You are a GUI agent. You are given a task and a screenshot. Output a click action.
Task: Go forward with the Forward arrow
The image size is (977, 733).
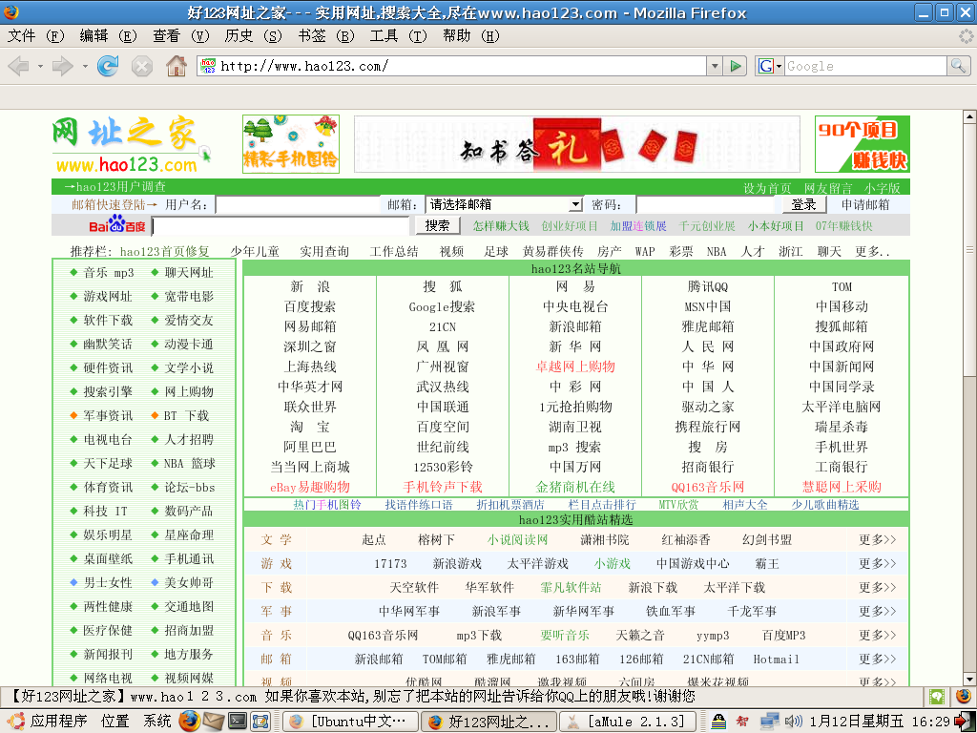[x=62, y=66]
